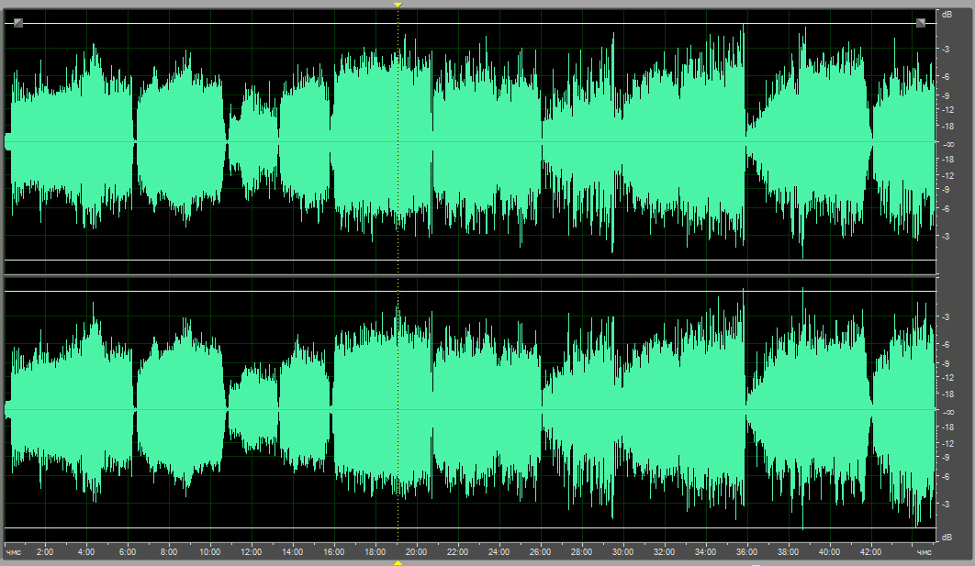Image resolution: width=975 pixels, height=566 pixels.
Task: Click the small yellow marker under 36:00
Action: coord(756,563)
